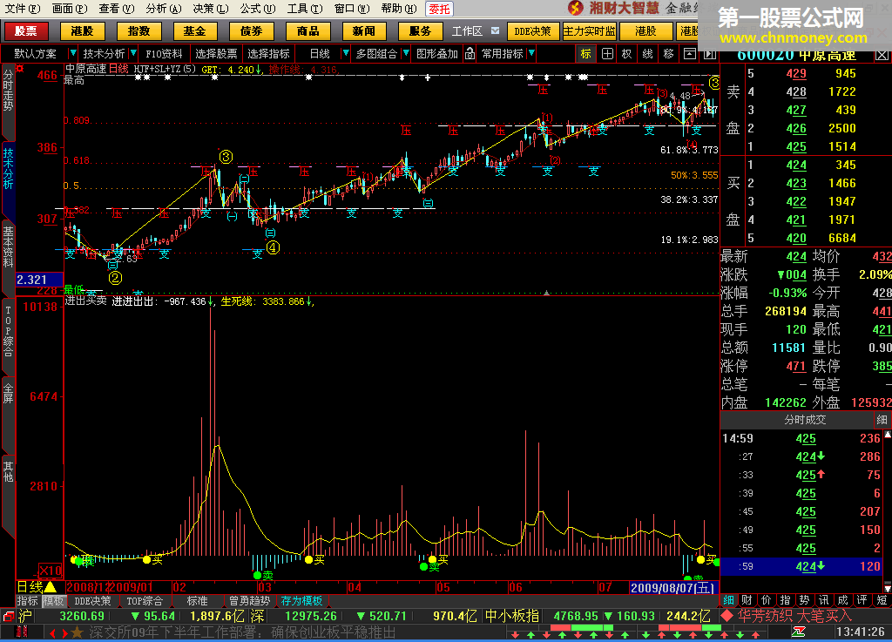
Task: Click the yellow 债券 button
Action: click(x=251, y=30)
